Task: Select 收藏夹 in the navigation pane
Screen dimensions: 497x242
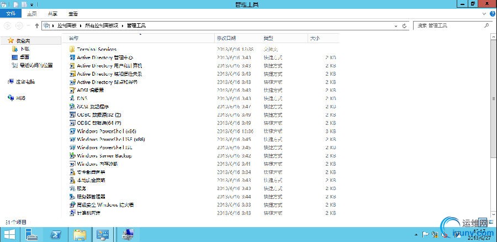Action: coord(23,40)
